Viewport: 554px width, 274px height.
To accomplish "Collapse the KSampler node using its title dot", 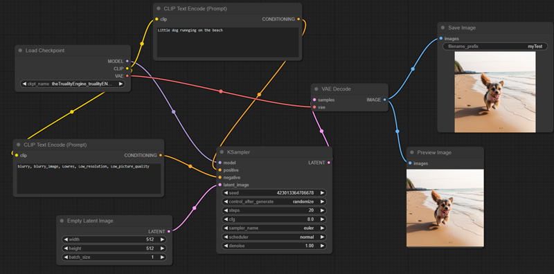I will 222,152.
